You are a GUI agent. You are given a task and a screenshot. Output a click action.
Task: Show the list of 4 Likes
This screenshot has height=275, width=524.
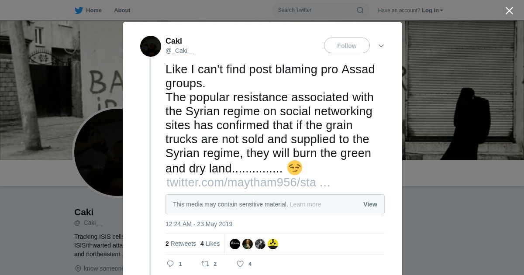(210, 244)
